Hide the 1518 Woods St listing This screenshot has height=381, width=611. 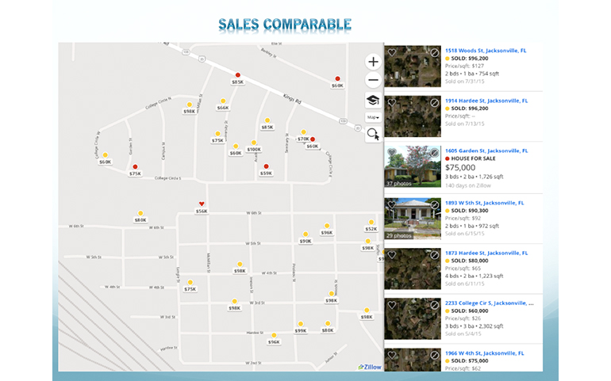point(434,52)
